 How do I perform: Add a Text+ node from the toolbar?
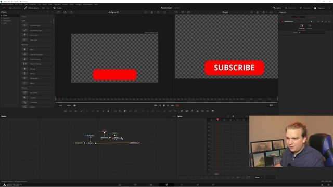(x=76, y=111)
